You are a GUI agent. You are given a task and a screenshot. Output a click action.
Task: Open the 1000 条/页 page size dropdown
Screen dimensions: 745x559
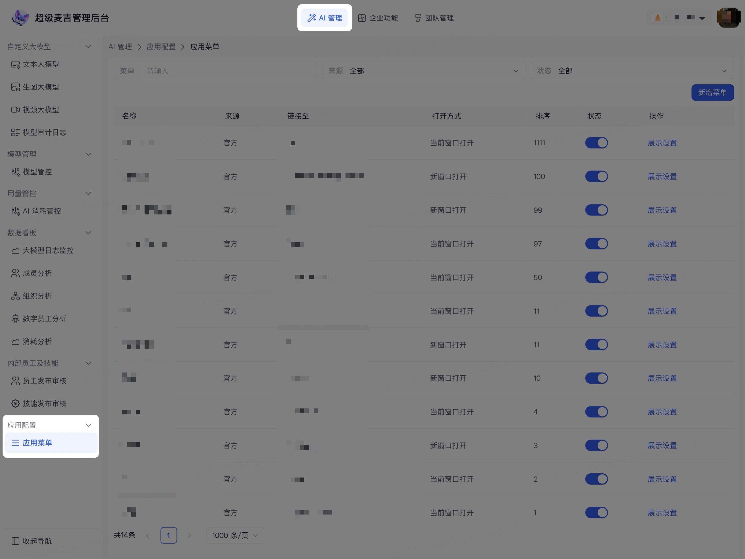(x=235, y=535)
